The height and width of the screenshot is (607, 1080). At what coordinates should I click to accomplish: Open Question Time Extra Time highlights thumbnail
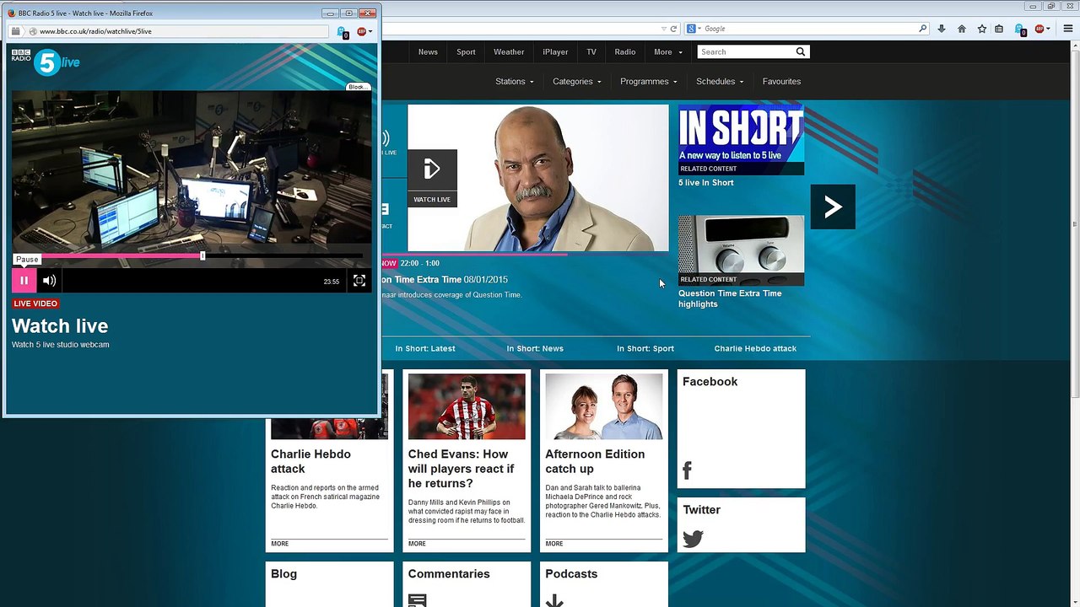coord(741,250)
